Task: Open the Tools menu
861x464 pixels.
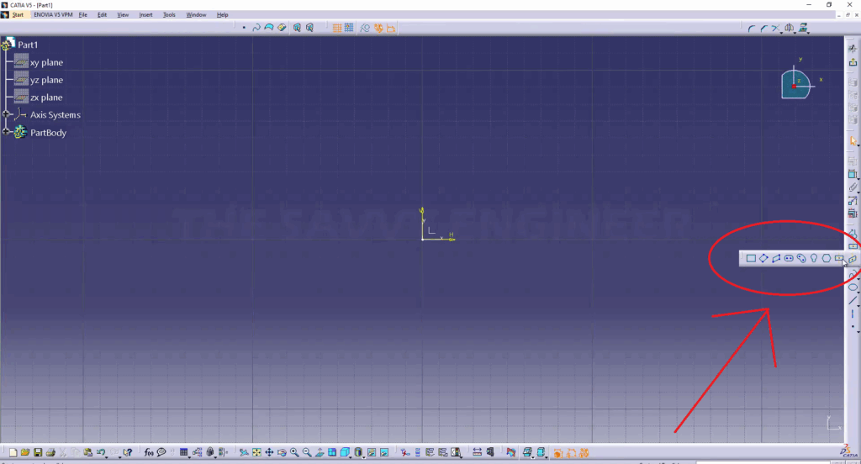Action: pos(169,15)
